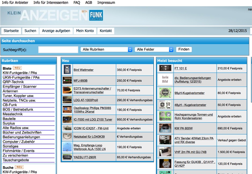Select Computer / Zubehör category
The width and height of the screenshot is (252, 174).
coord(19,142)
